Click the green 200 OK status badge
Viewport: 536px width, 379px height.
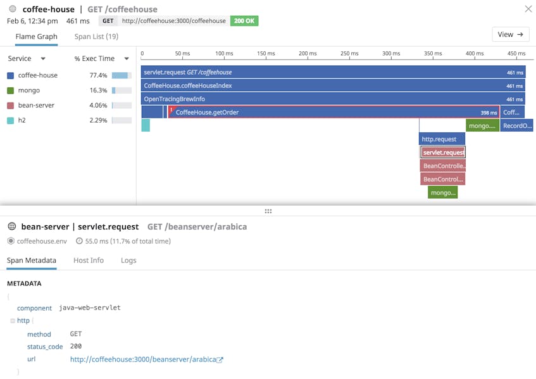pyautogui.click(x=244, y=20)
